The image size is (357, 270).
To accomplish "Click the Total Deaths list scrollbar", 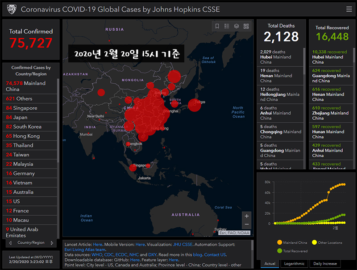I will (304, 61).
